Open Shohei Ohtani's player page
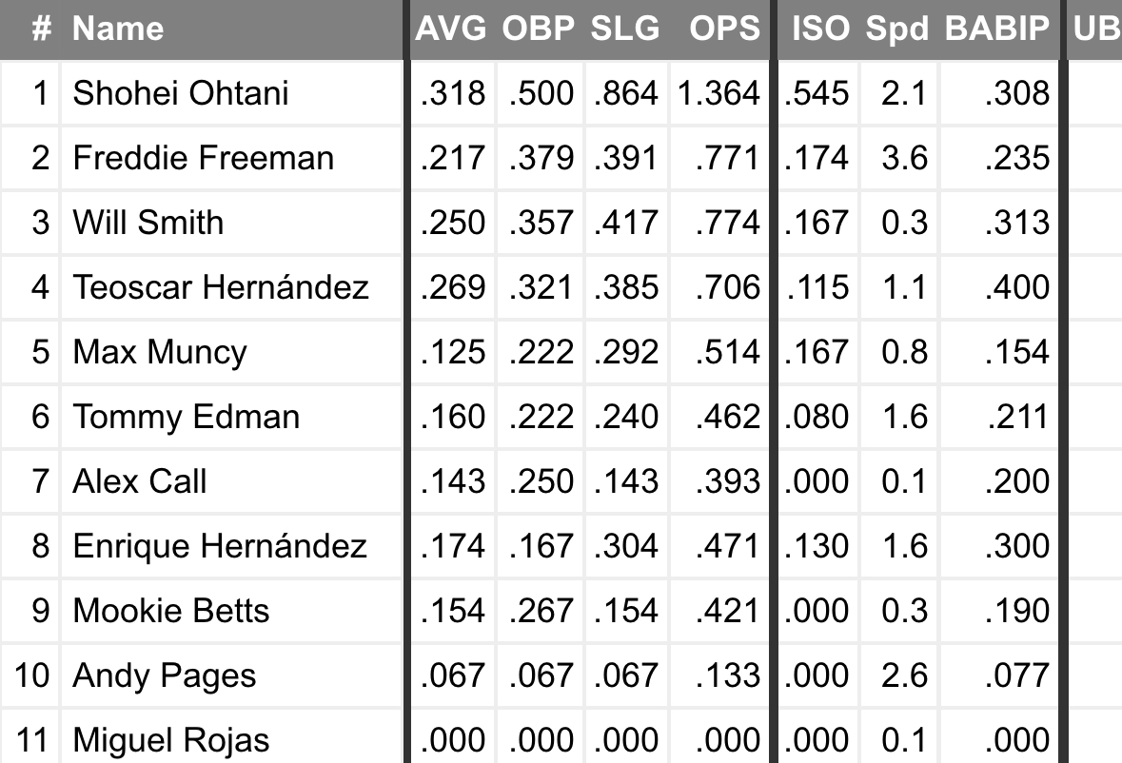Image resolution: width=1122 pixels, height=763 pixels. tap(181, 93)
